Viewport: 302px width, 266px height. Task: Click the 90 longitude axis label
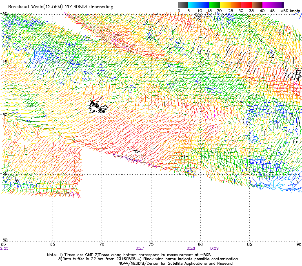pyautogui.click(x=299, y=244)
